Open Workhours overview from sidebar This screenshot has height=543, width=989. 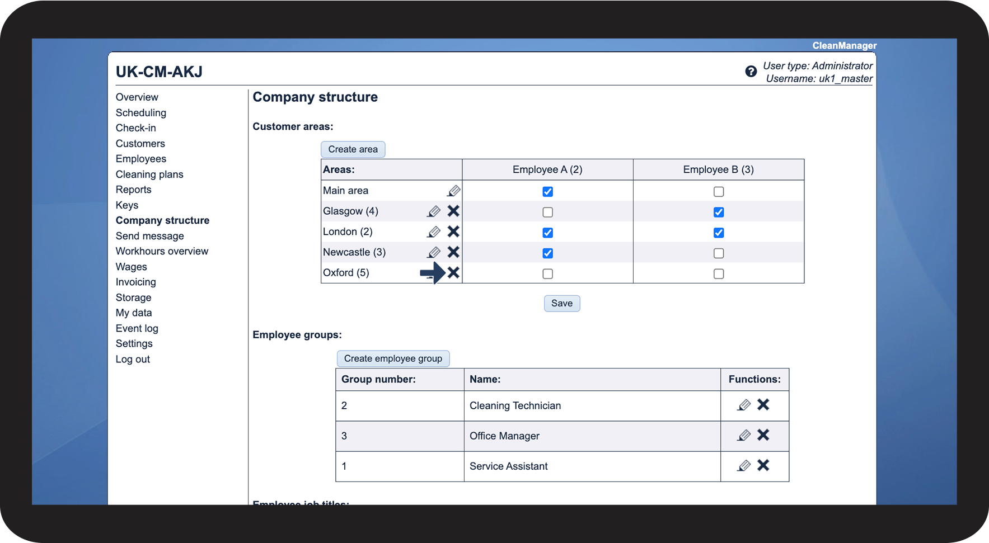162,252
